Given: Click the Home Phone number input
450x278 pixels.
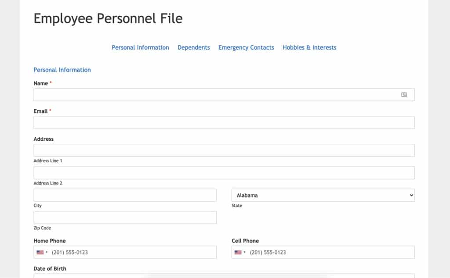Looking at the screenshot, I should point(132,252).
